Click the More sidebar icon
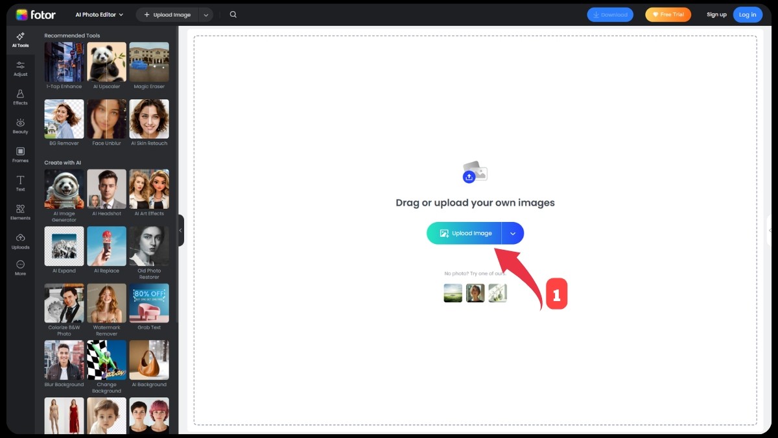This screenshot has width=778, height=438. (20, 268)
